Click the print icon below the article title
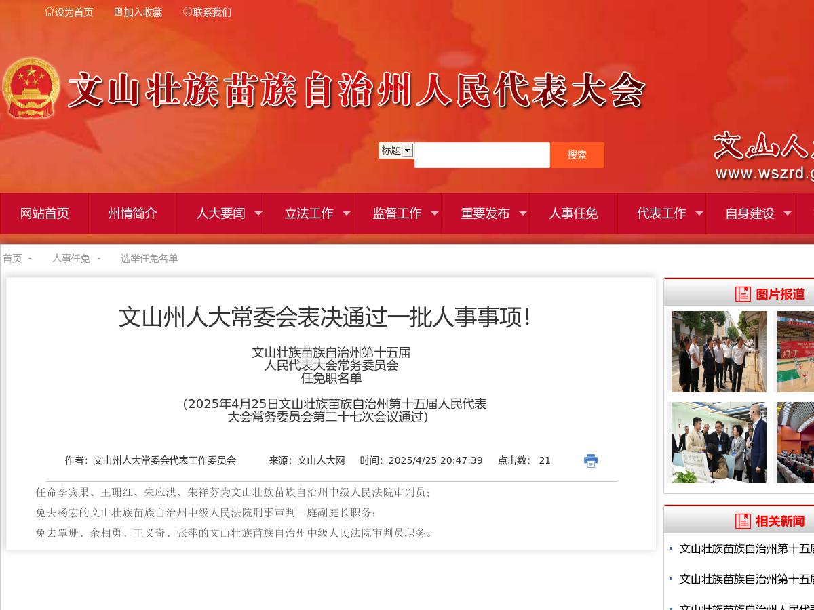814x610 pixels. [x=591, y=460]
